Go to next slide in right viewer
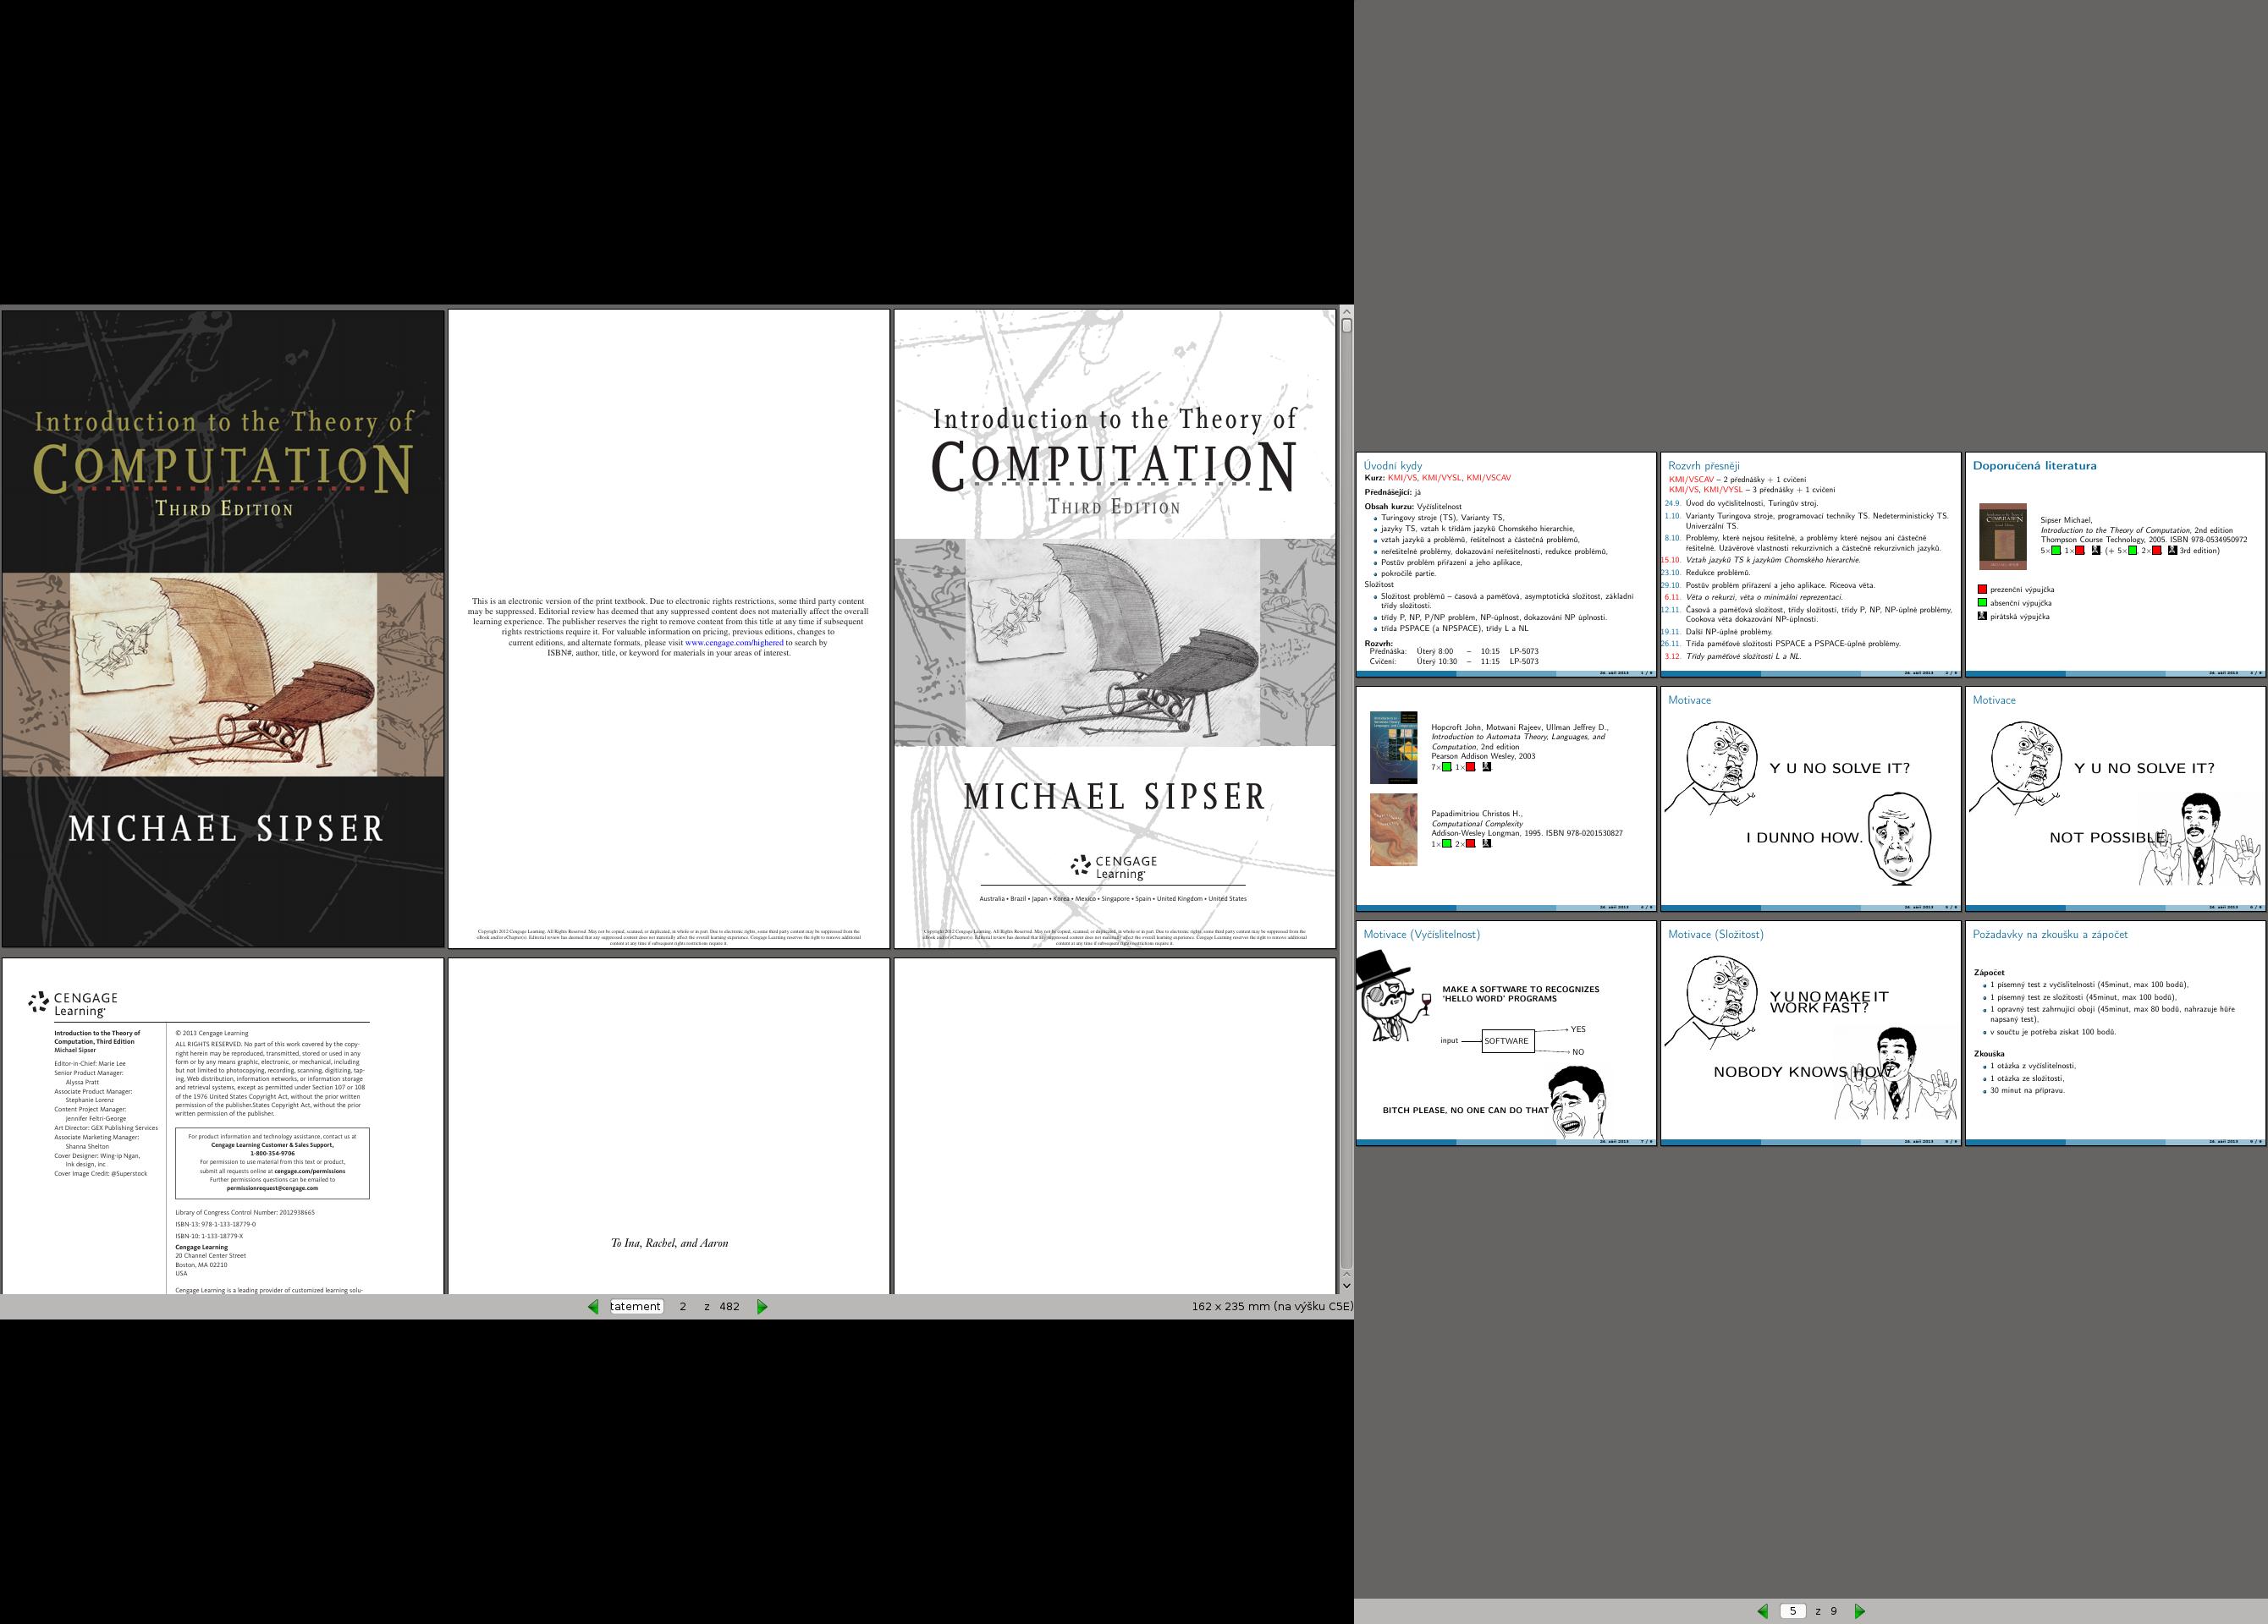 point(1859,1611)
